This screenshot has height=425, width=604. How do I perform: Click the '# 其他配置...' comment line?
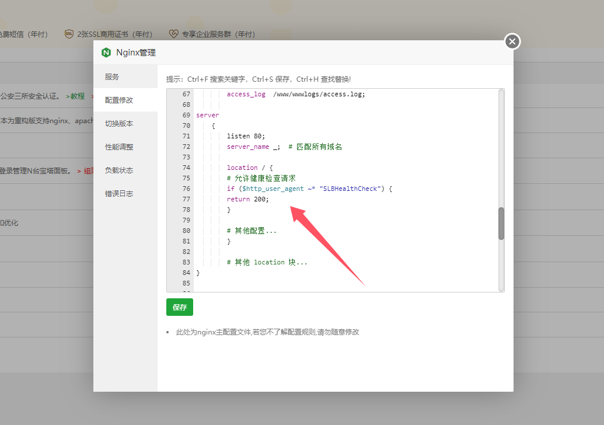coord(252,231)
